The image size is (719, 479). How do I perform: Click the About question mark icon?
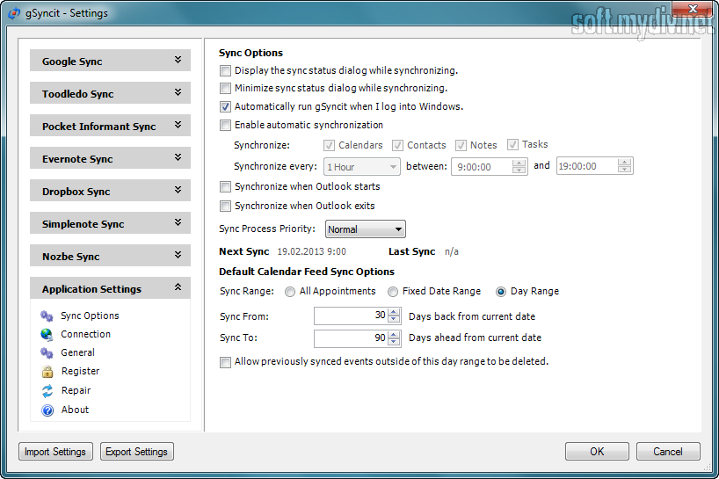47,410
